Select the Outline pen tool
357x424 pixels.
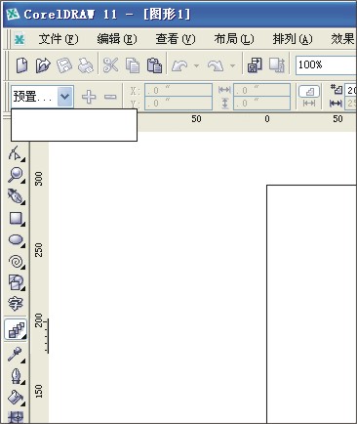[16, 376]
